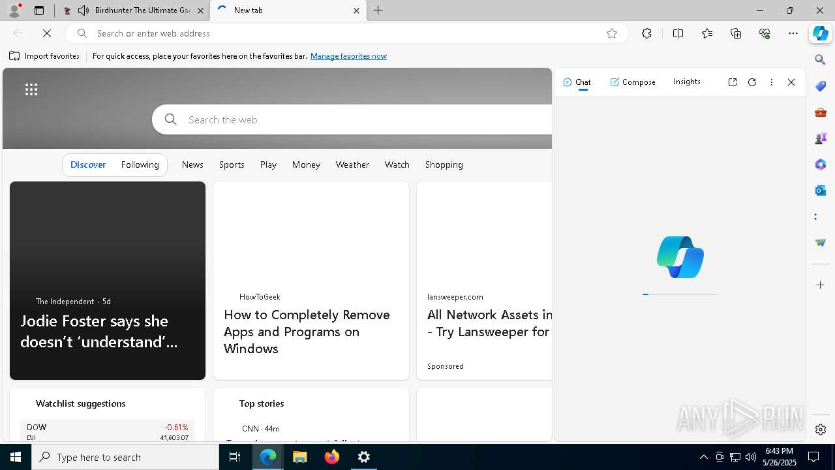Image resolution: width=835 pixels, height=470 pixels.
Task: Close the New tab
Action: 356,10
